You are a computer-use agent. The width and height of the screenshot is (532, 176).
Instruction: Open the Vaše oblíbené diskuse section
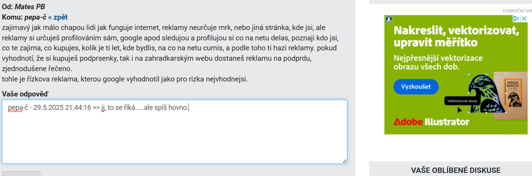pyautogui.click(x=456, y=170)
